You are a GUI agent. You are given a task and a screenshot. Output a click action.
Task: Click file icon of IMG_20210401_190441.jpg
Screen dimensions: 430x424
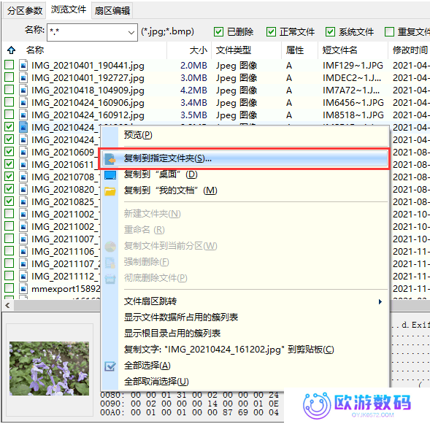tap(23, 66)
